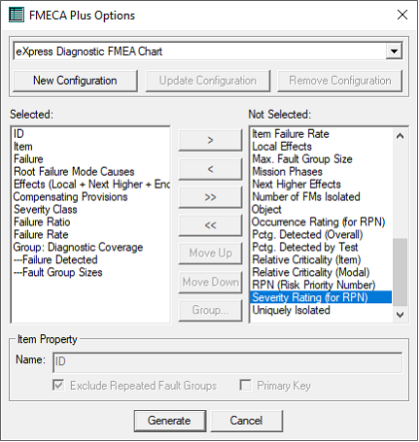
Task: Close the FMECA Plus Options dialog
Action: pyautogui.click(x=402, y=15)
